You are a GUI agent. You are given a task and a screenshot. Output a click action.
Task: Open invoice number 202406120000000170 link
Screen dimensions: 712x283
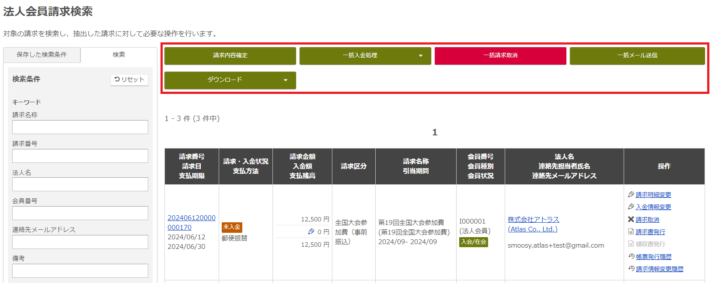coord(192,222)
